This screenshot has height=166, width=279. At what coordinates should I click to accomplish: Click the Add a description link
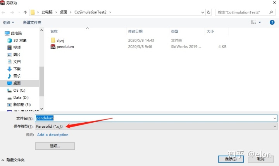[x=53, y=135]
